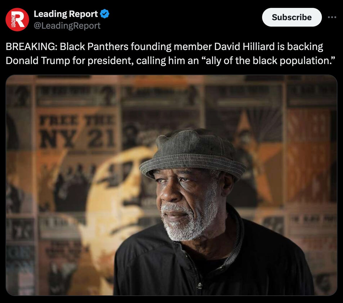343x303 pixels.
Task: Click the word BREAKING in the tweet
Action: coord(31,47)
